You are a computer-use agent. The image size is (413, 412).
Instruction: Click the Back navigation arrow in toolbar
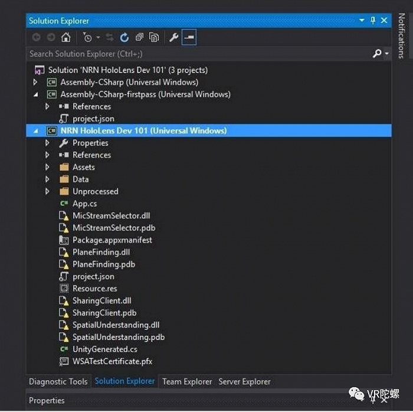(x=36, y=37)
